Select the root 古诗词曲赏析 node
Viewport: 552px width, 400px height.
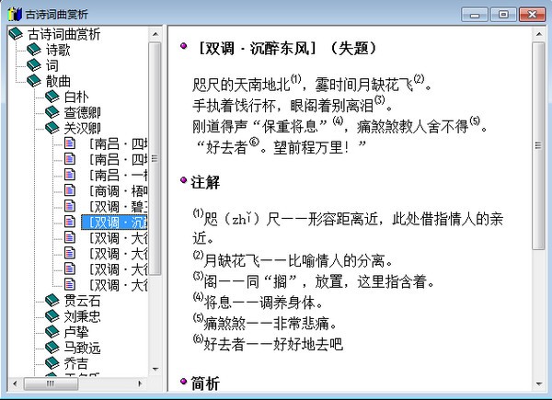click(63, 34)
